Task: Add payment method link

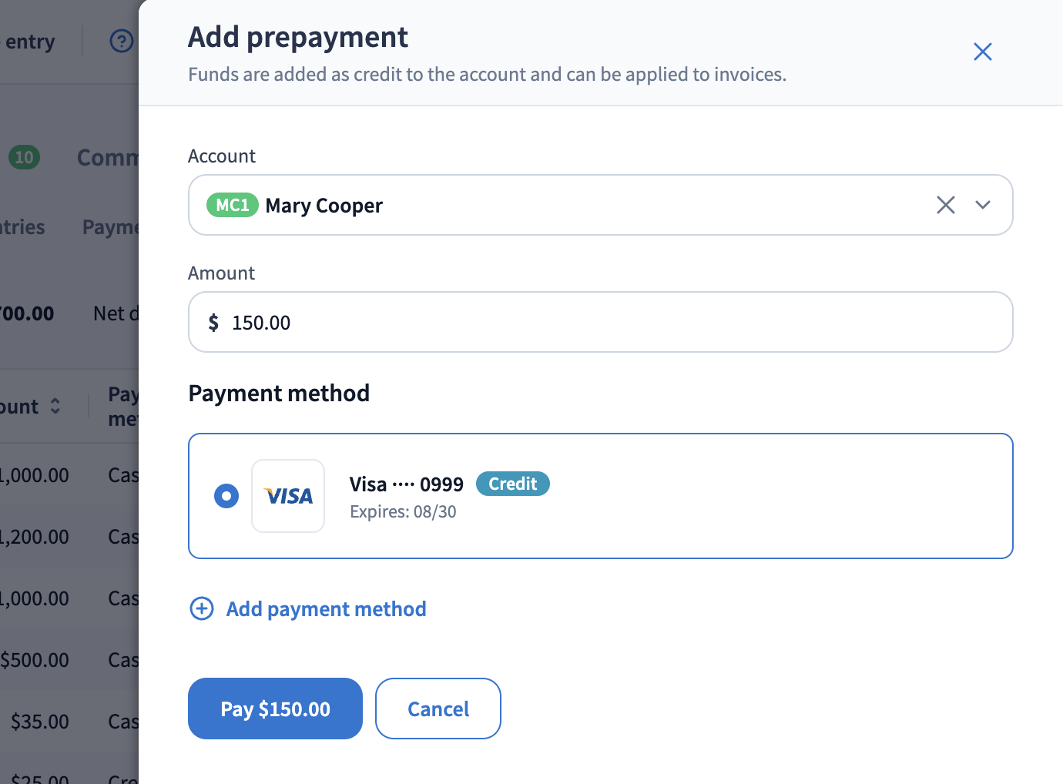Action: point(326,608)
